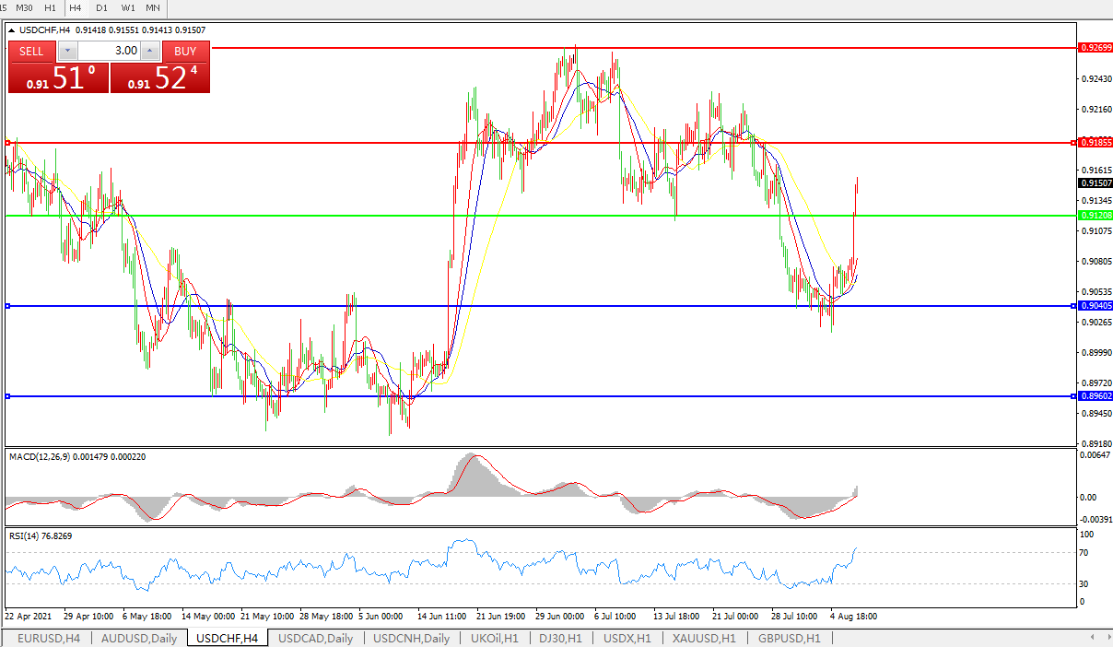The width and height of the screenshot is (1113, 647).
Task: Click the lot size input field
Action: (109, 52)
